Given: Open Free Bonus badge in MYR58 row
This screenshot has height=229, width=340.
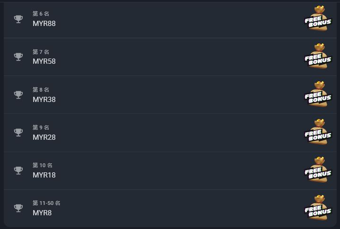Looking at the screenshot, I should click(318, 57).
